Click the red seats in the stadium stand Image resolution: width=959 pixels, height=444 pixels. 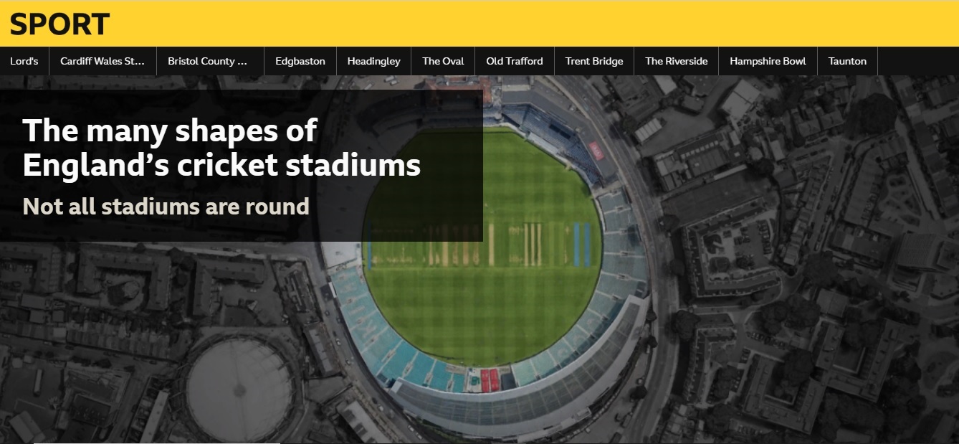tap(490, 378)
